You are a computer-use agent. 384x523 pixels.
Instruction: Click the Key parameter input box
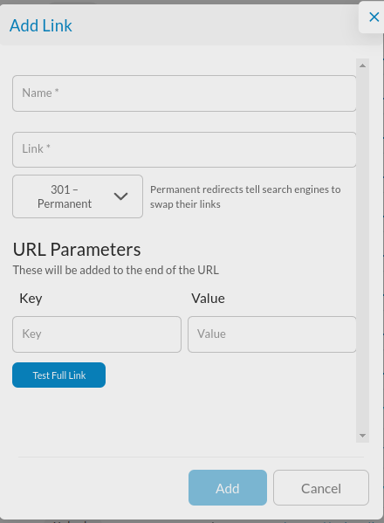pyautogui.click(x=97, y=334)
